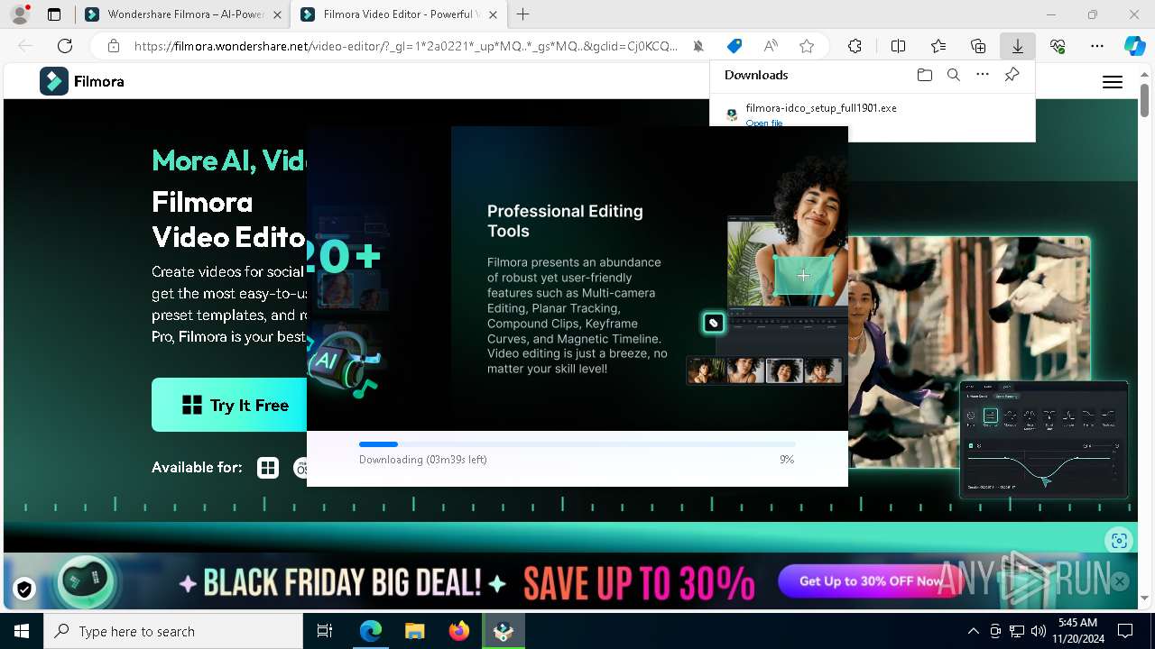Click the taskbar search box
Image resolution: width=1155 pixels, height=649 pixels.
173,631
